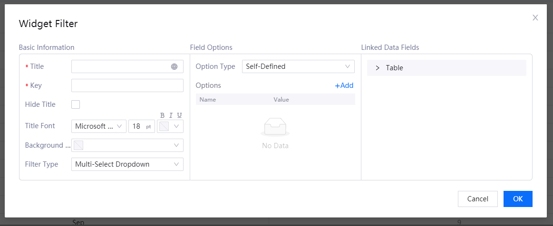Click +Add to add an option
Image resolution: width=553 pixels, height=226 pixels.
(344, 85)
